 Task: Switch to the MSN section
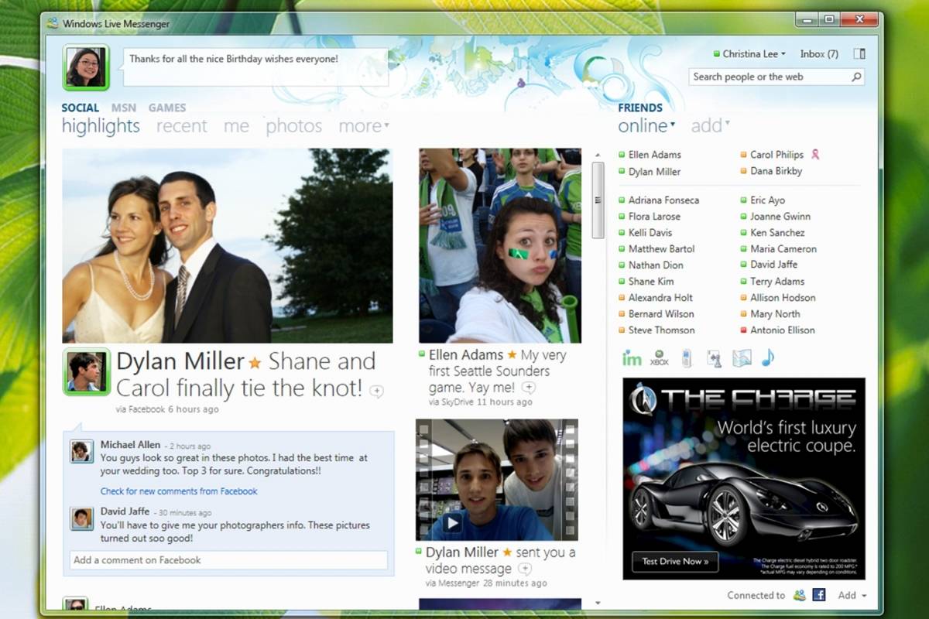124,108
